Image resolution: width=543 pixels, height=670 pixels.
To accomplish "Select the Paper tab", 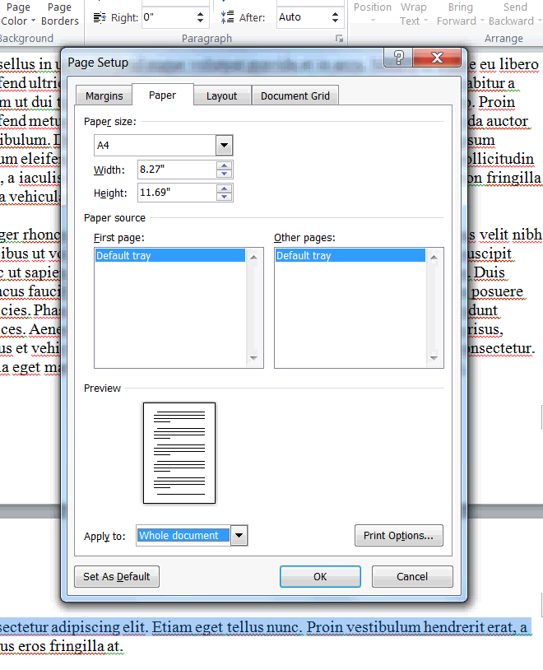I will tap(162, 95).
